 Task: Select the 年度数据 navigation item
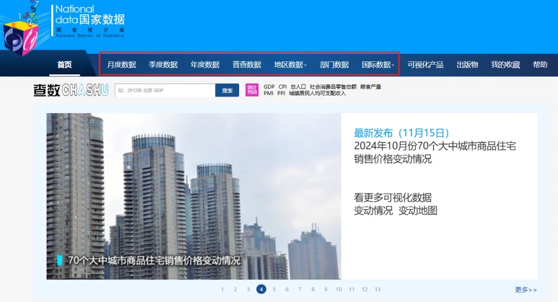coord(205,65)
